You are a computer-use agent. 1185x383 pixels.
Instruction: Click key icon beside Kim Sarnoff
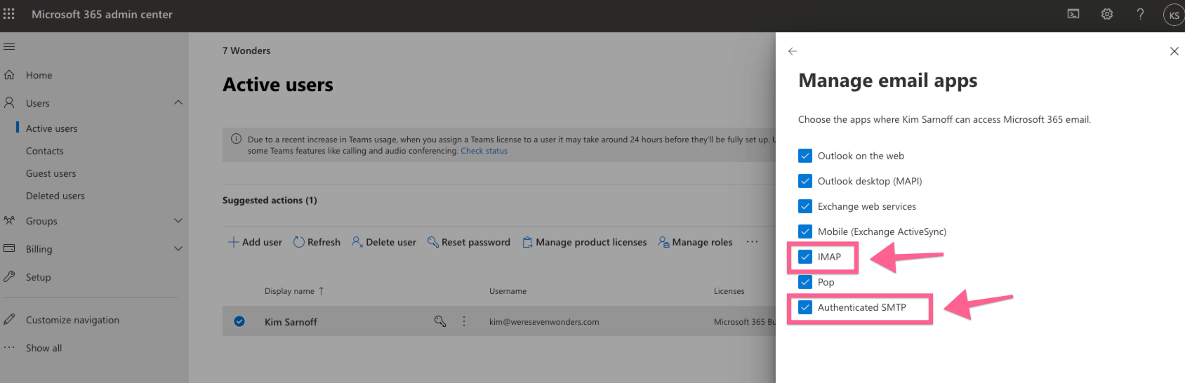pyautogui.click(x=440, y=321)
